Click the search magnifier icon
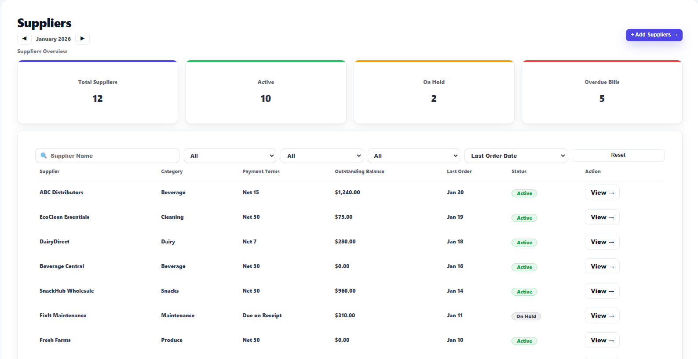The image size is (698, 359). pyautogui.click(x=44, y=156)
